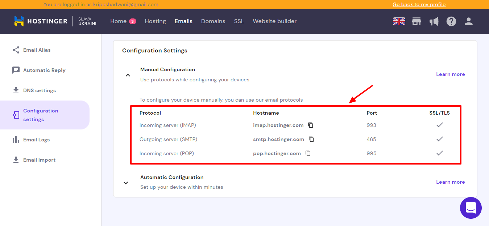Open the announcements megaphone icon
489x226 pixels.
(x=434, y=21)
